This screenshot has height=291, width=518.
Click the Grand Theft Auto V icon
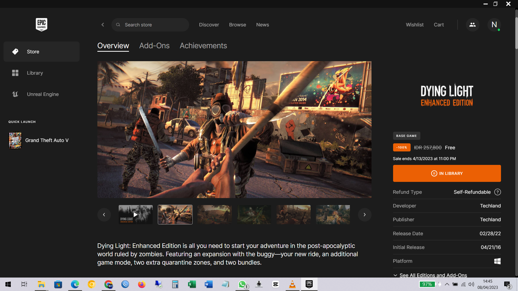(15, 140)
